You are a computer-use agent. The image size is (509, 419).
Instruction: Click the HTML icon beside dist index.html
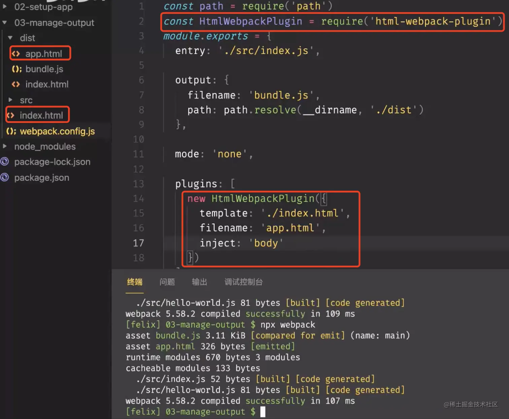[x=16, y=84]
